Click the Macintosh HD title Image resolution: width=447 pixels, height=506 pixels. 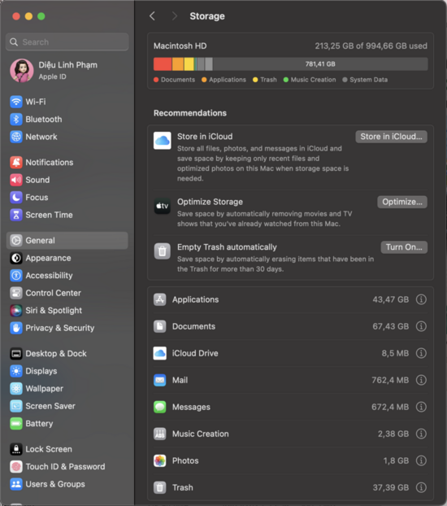coord(180,46)
